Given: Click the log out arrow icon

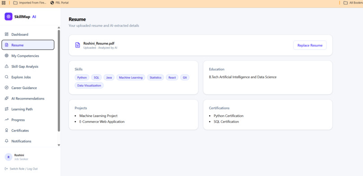Looking at the screenshot, I should [x=6, y=169].
